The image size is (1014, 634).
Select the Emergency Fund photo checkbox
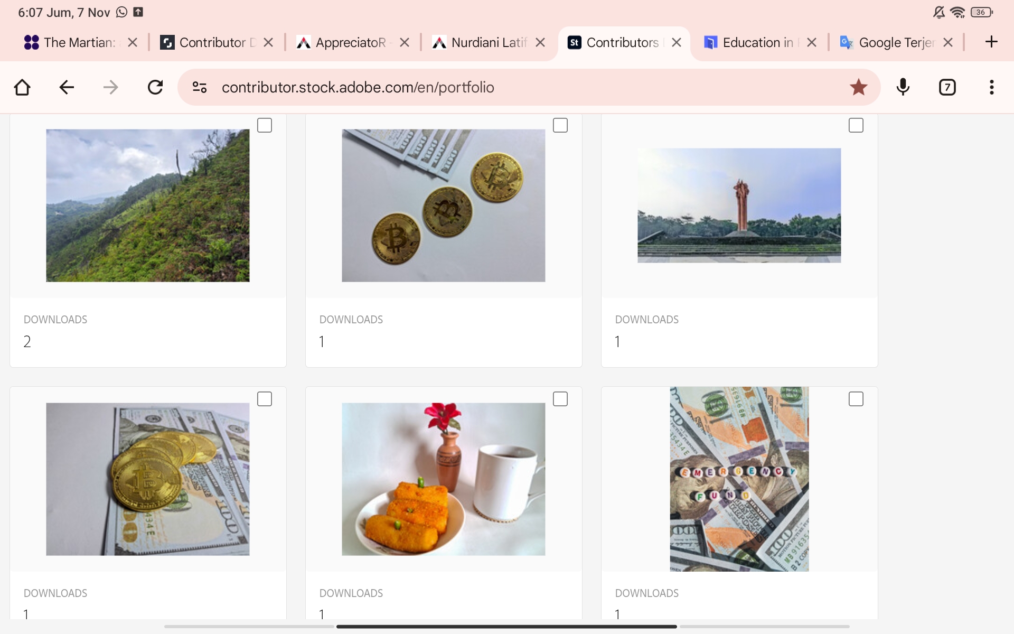pos(856,399)
